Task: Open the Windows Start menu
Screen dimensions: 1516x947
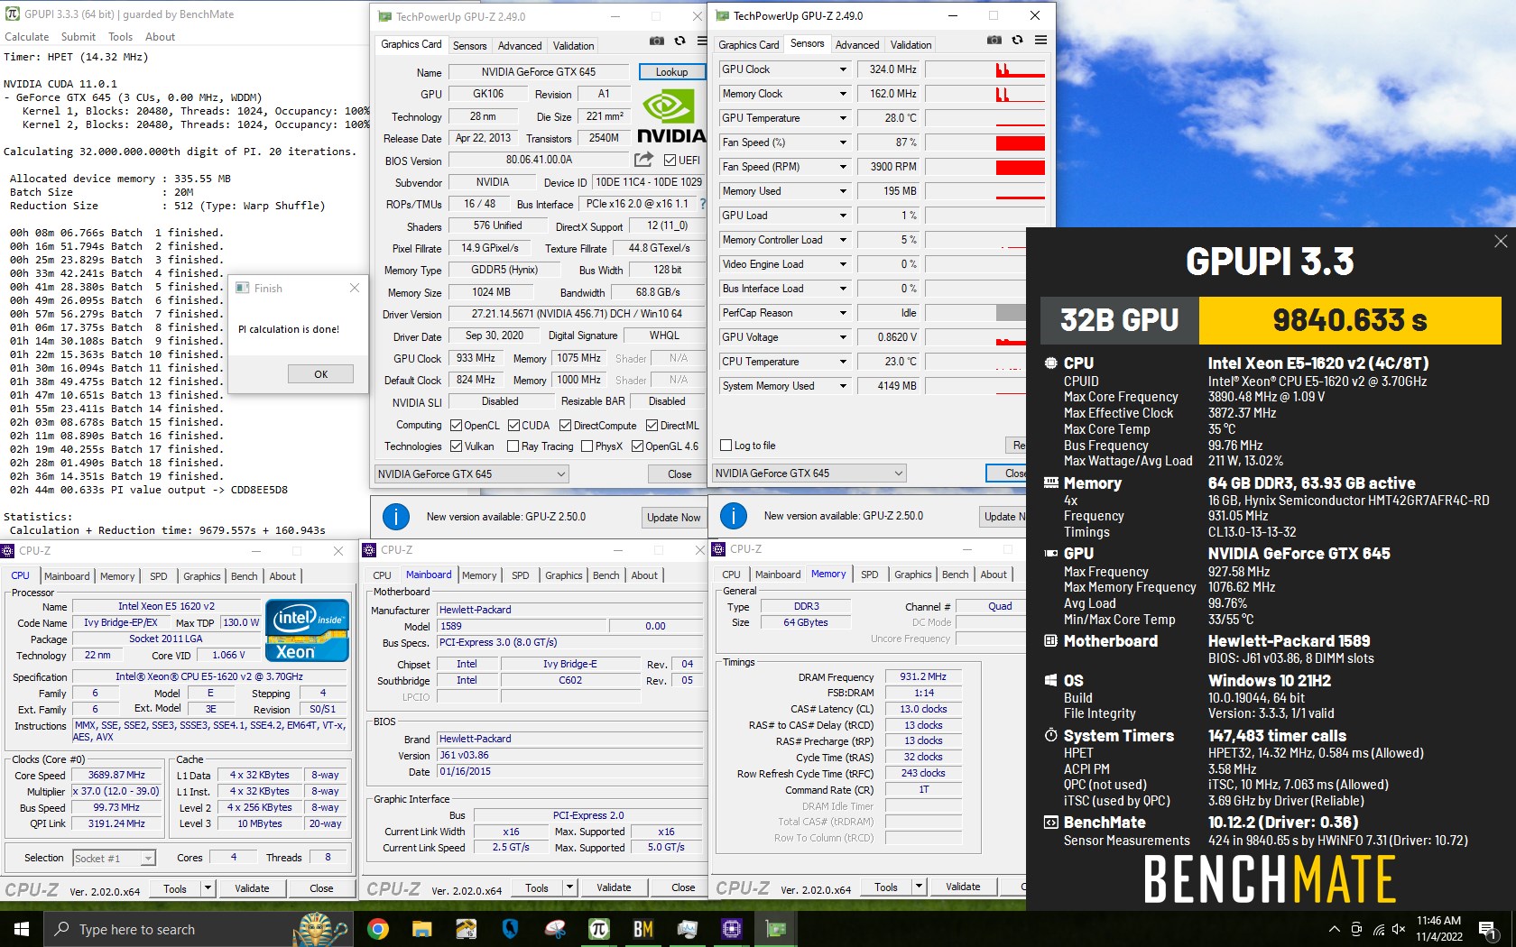Action: point(22,929)
